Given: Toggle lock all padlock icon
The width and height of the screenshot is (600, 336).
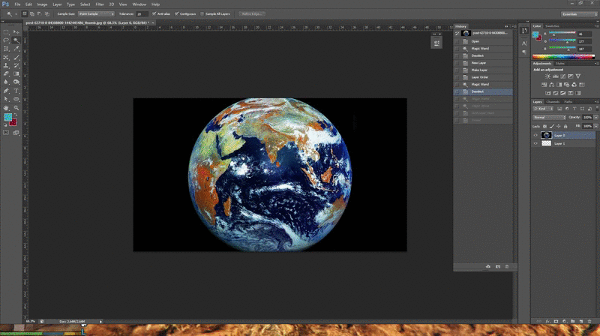Looking at the screenshot, I should [x=565, y=126].
